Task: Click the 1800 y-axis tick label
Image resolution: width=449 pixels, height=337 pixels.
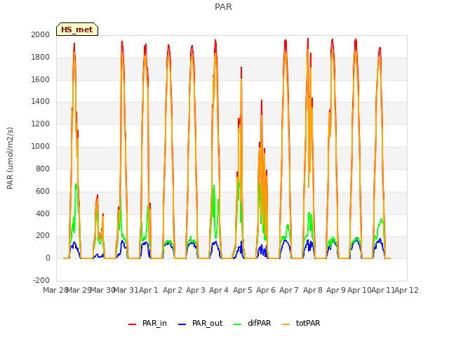Action: (x=41, y=58)
